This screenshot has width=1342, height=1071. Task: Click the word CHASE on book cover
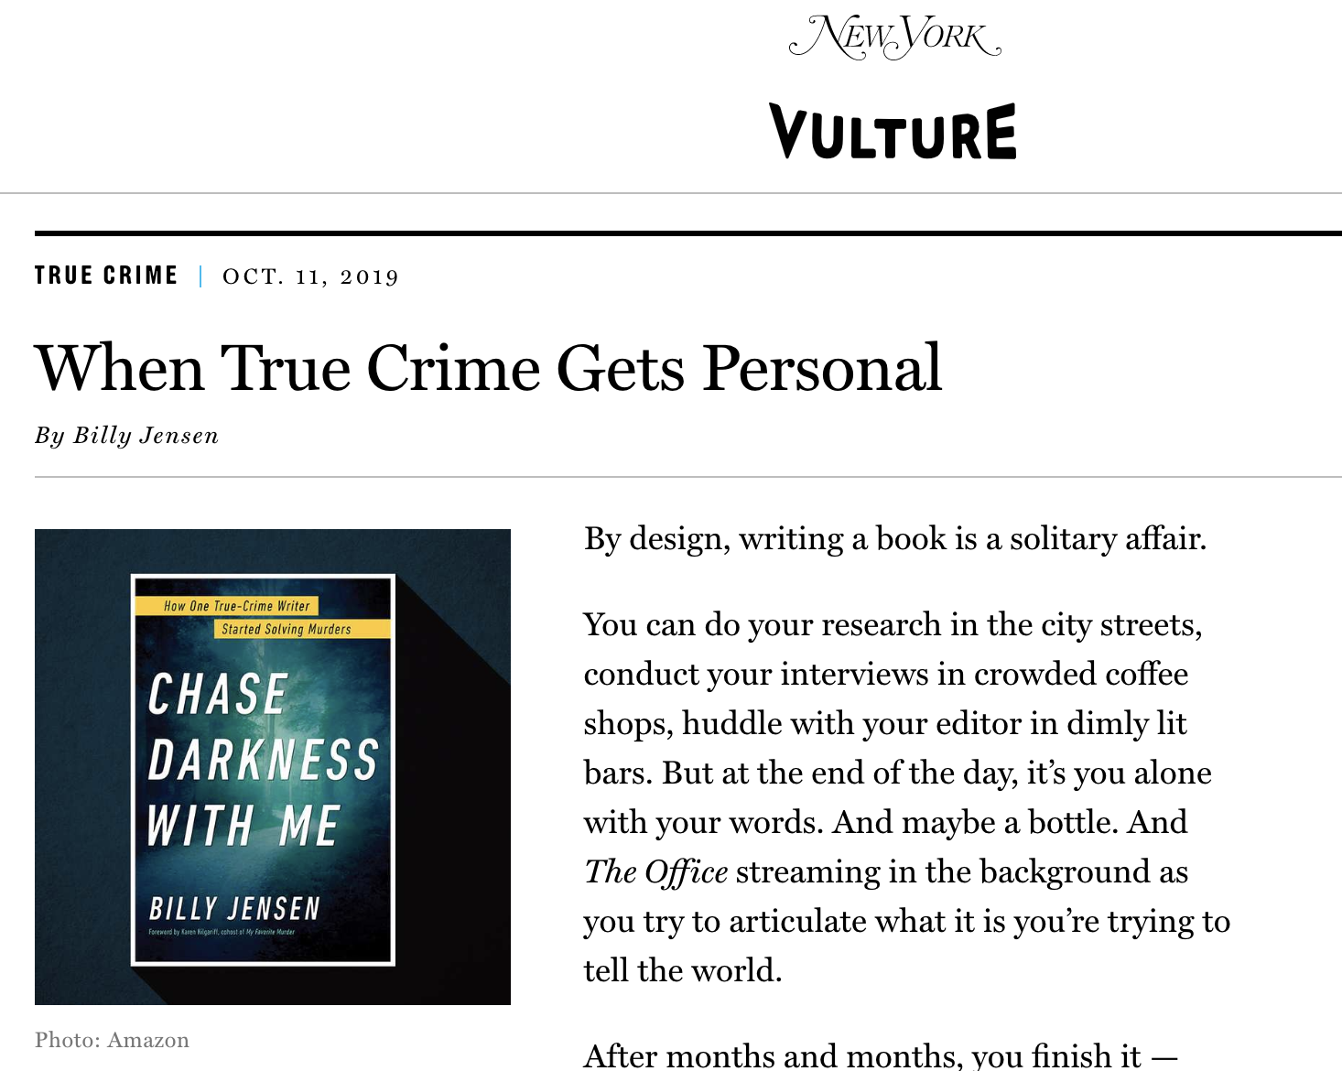[218, 694]
